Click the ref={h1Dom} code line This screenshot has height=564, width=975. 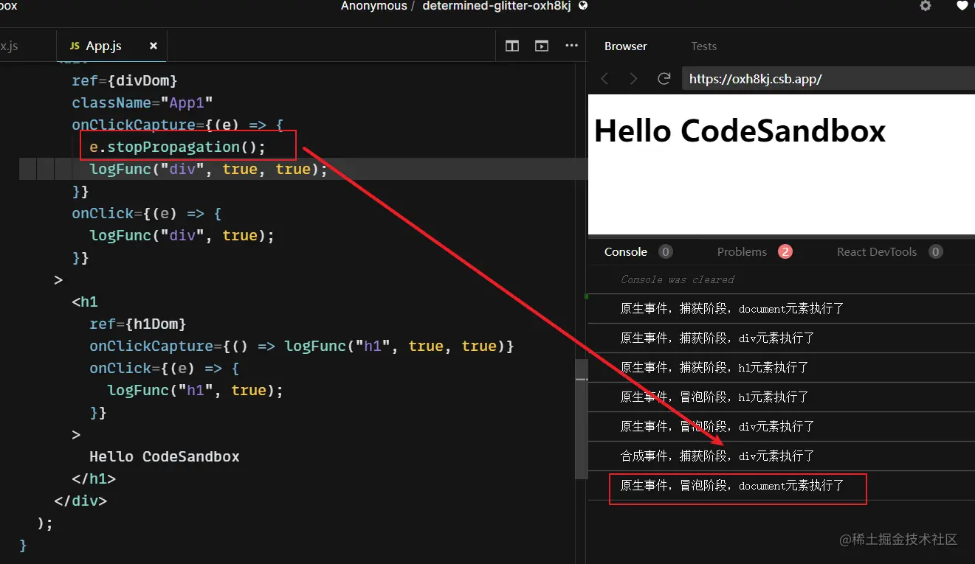138,324
